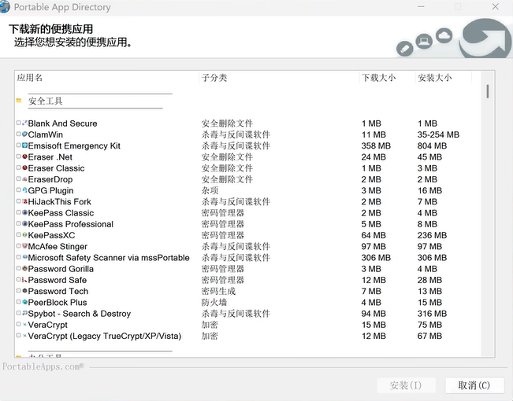Click VeraCrypt (Legacy TrueCrypt/XP/Vista) name

[x=105, y=336]
